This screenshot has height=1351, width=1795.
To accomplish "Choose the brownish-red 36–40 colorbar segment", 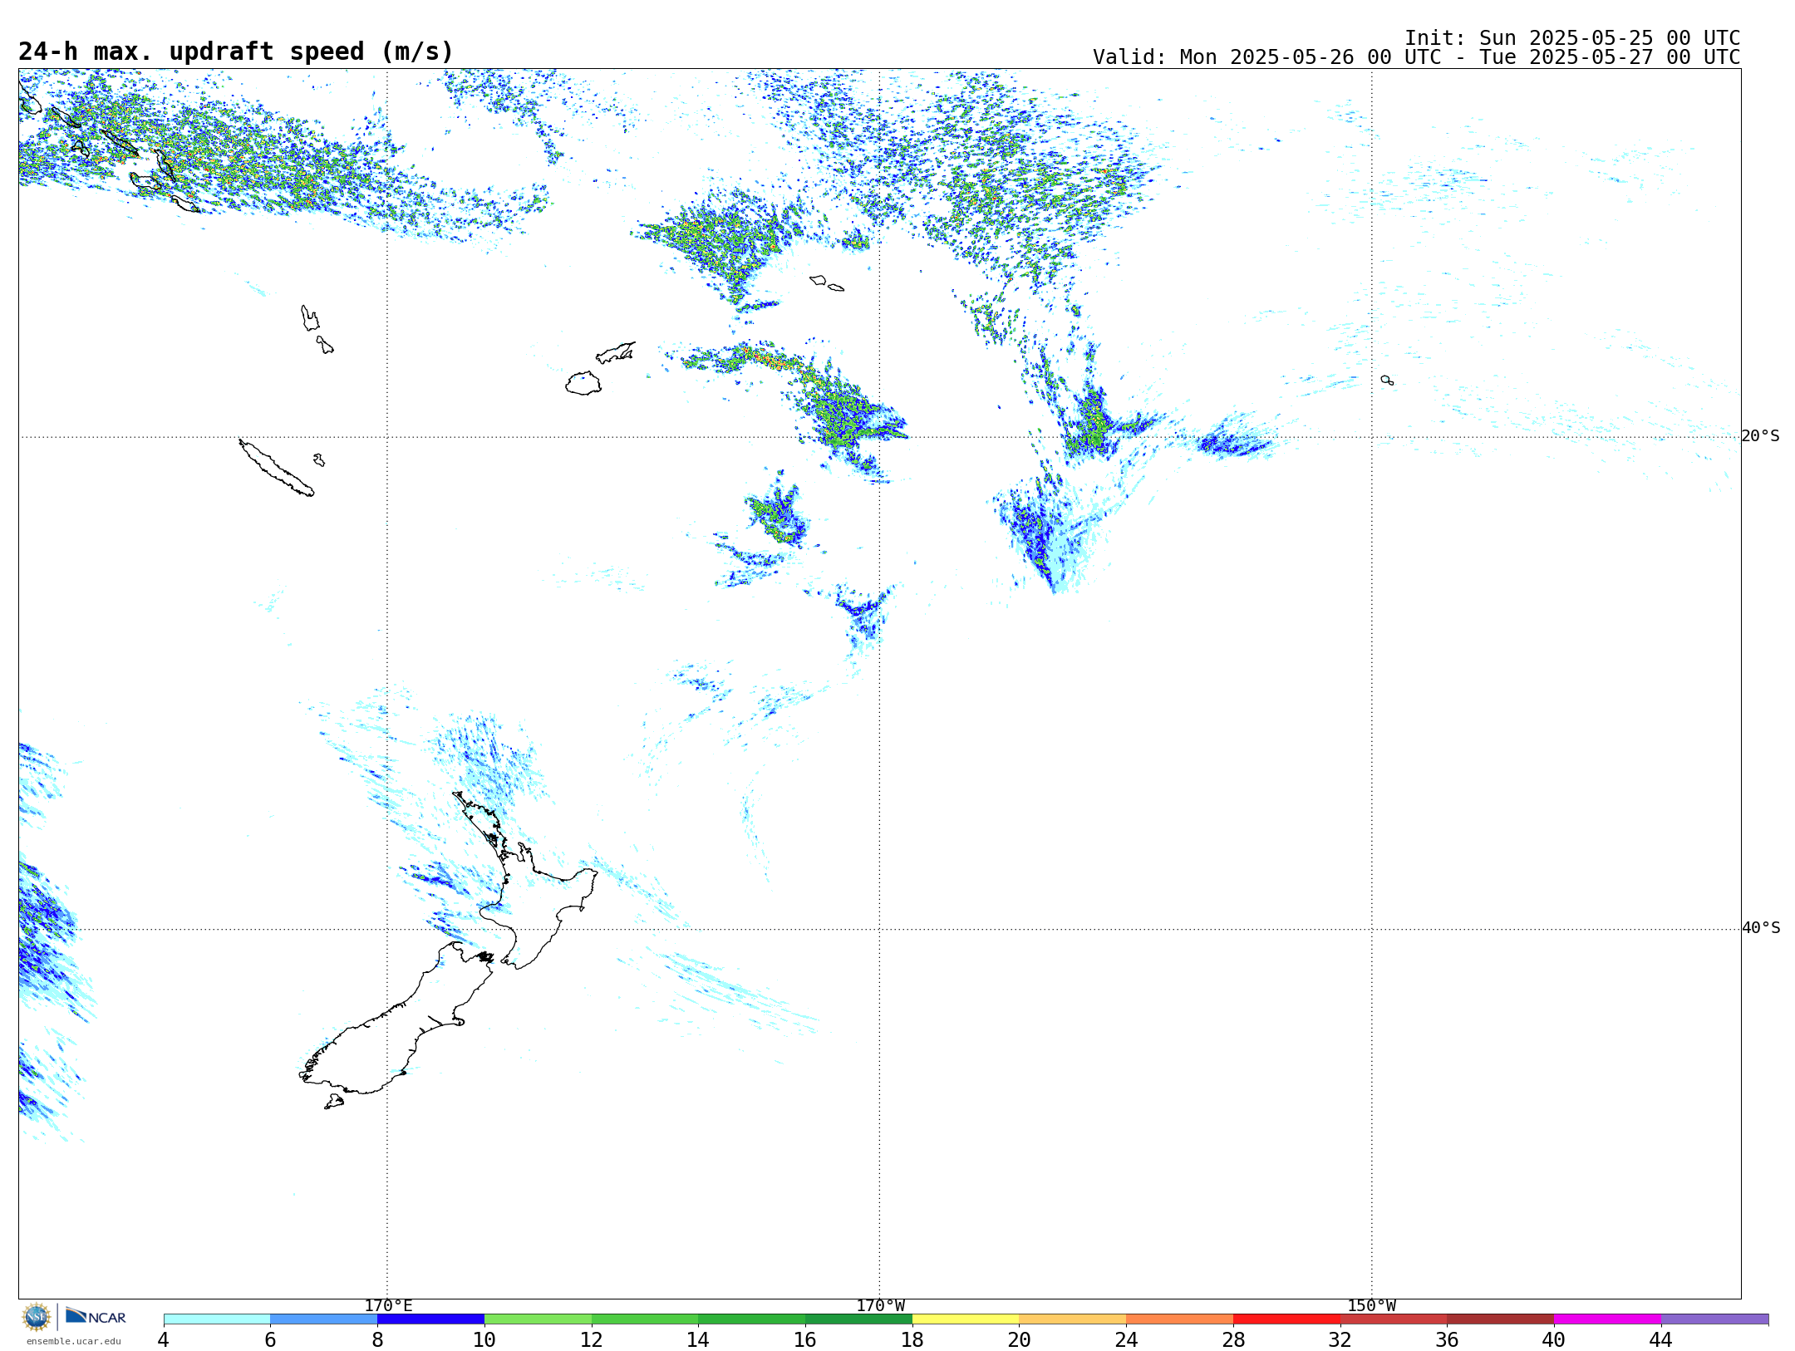I will (x=1501, y=1319).
